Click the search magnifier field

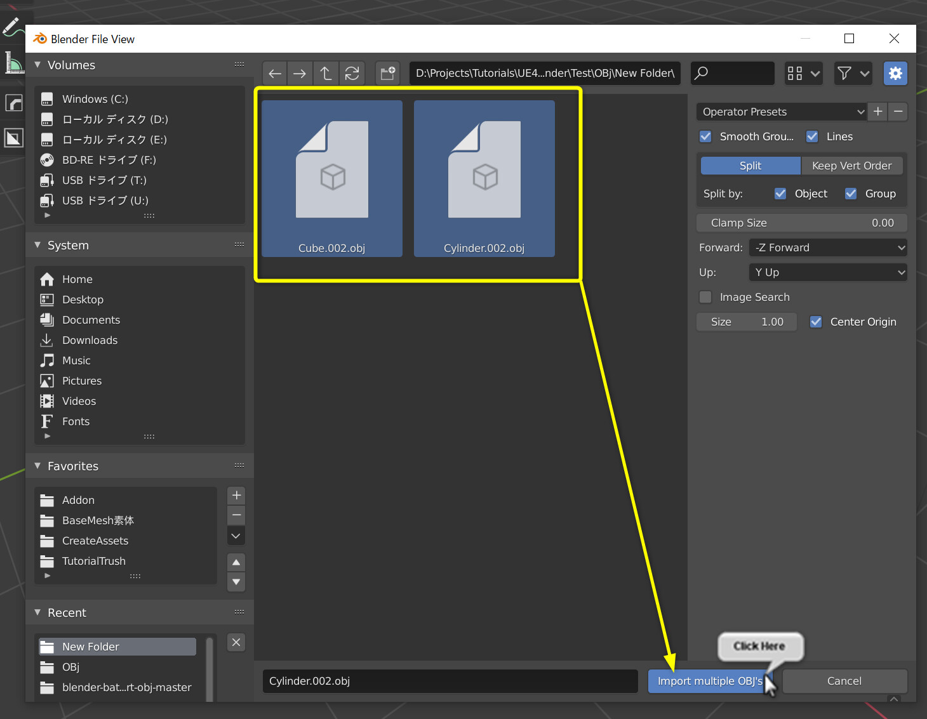(x=733, y=74)
